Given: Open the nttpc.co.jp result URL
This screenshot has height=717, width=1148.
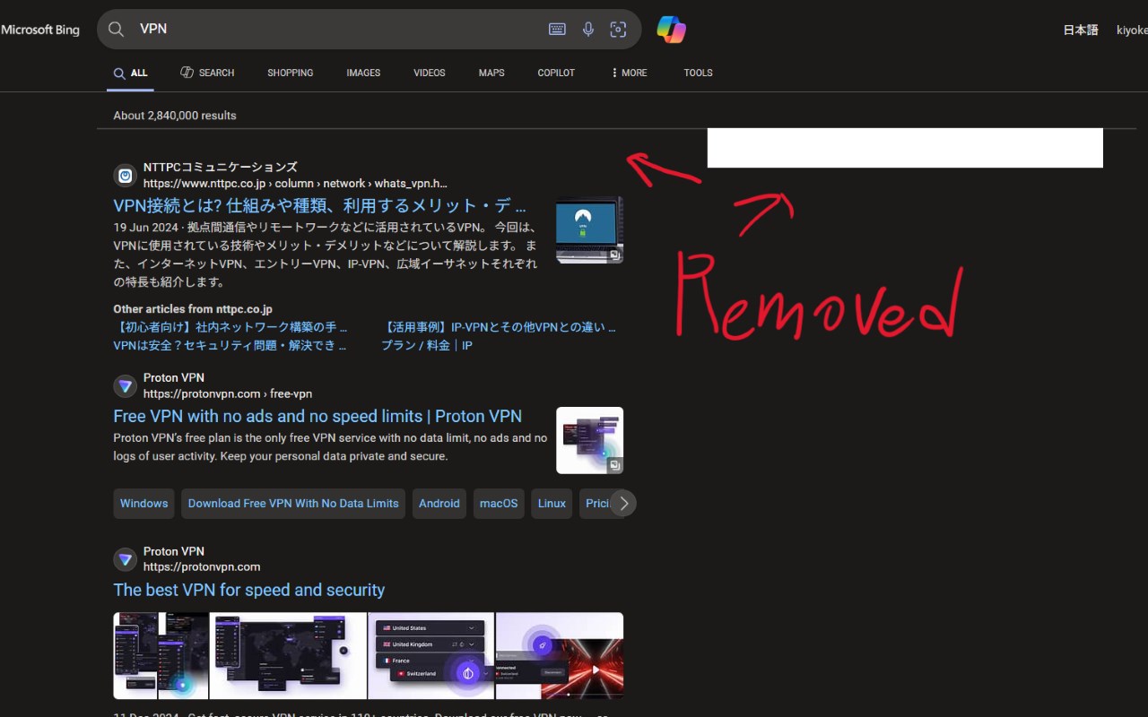Looking at the screenshot, I should (x=295, y=183).
